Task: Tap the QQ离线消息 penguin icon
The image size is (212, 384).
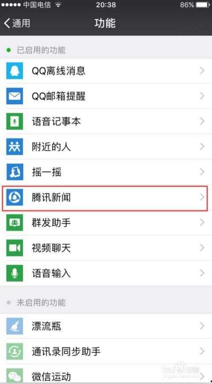Action: tap(15, 71)
